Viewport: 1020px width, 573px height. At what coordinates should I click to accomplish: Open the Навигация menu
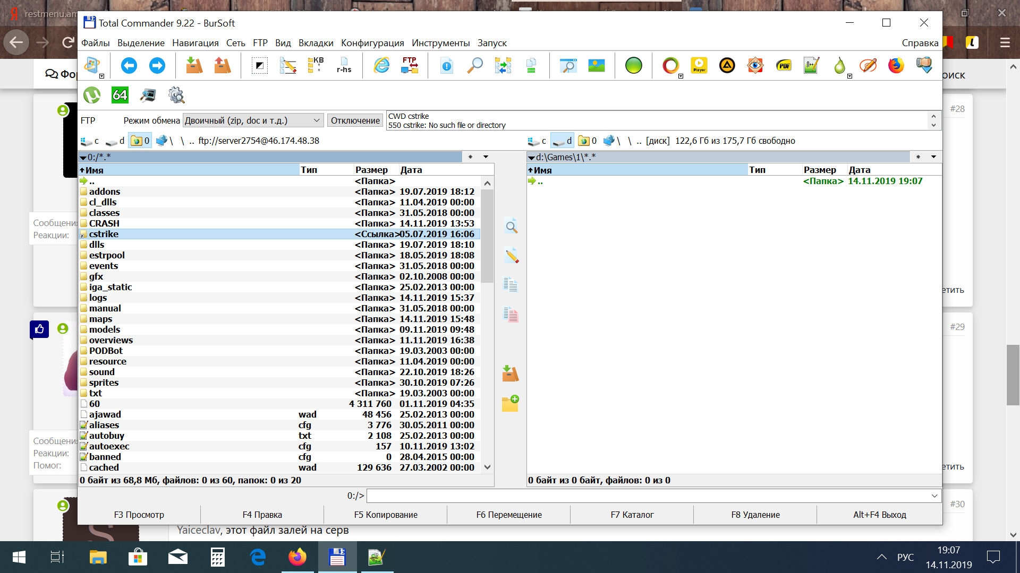coord(195,43)
